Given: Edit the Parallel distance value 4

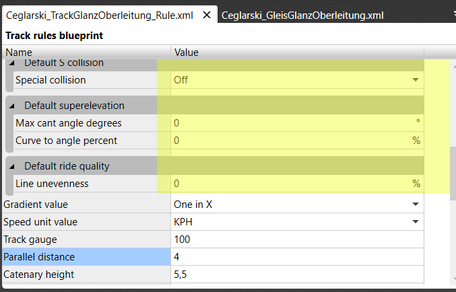Looking at the screenshot, I should (296, 256).
